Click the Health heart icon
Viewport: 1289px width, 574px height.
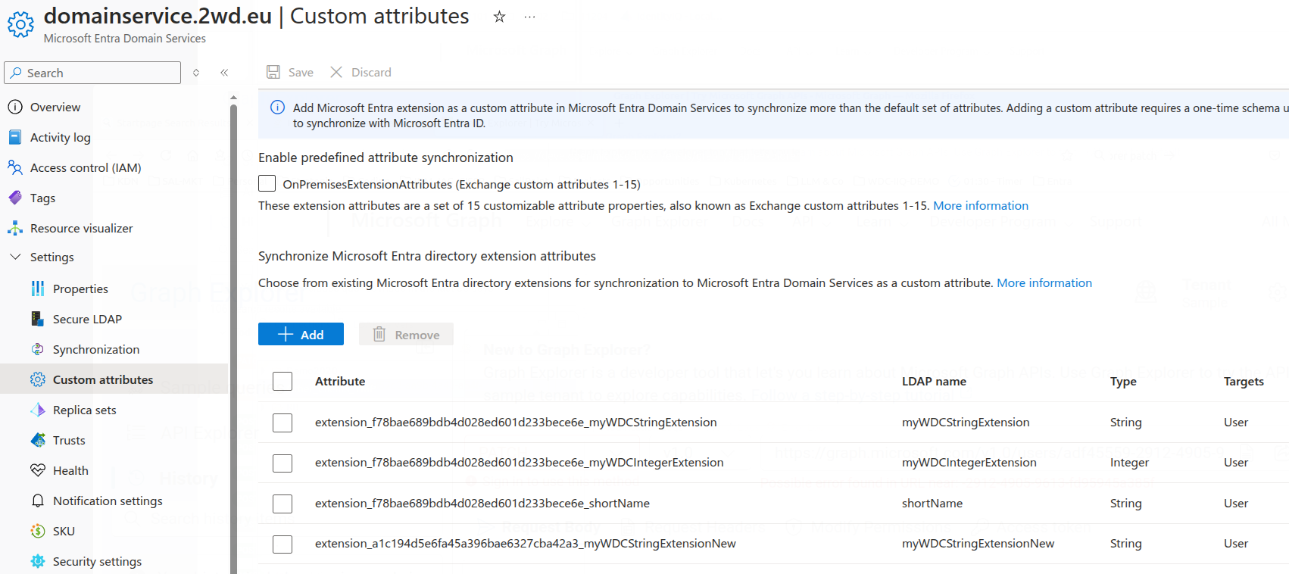(38, 470)
